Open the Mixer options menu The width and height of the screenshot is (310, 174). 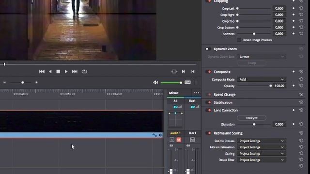point(197,93)
